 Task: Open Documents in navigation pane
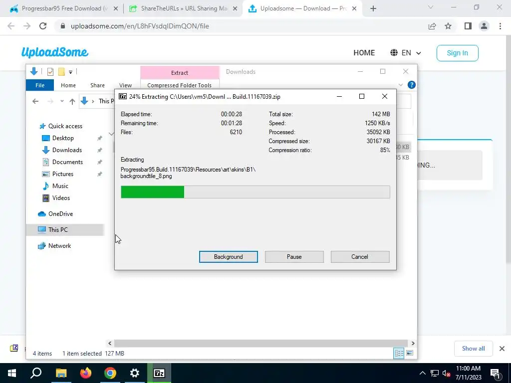(x=67, y=162)
